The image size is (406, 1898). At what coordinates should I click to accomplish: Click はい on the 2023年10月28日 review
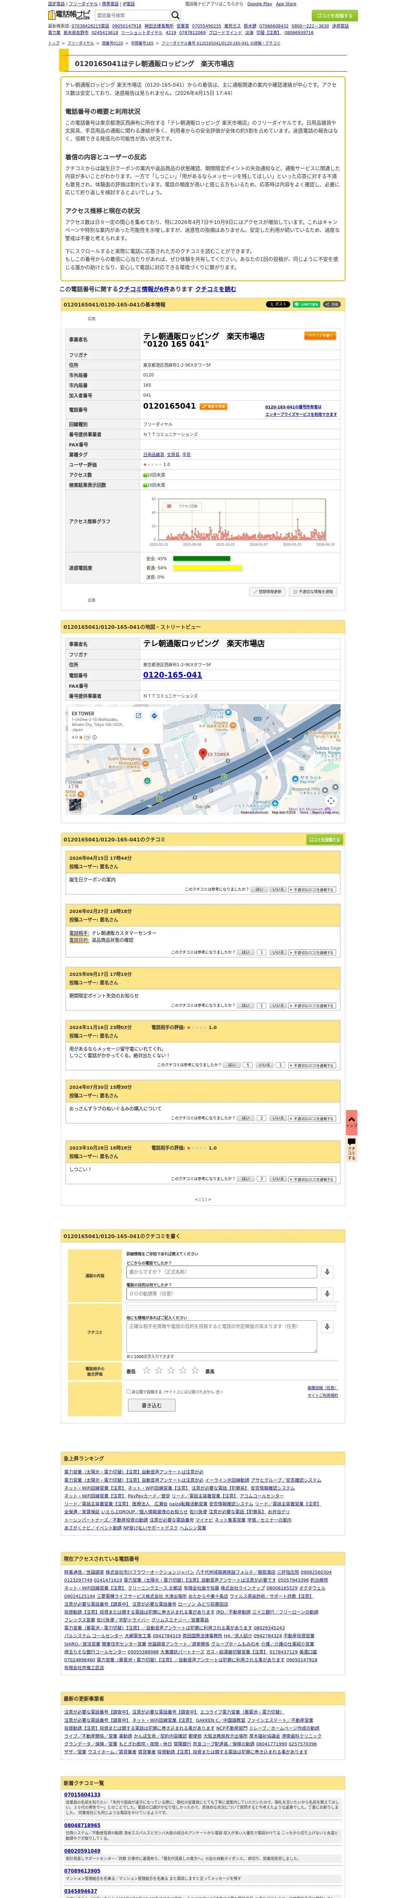[245, 1179]
